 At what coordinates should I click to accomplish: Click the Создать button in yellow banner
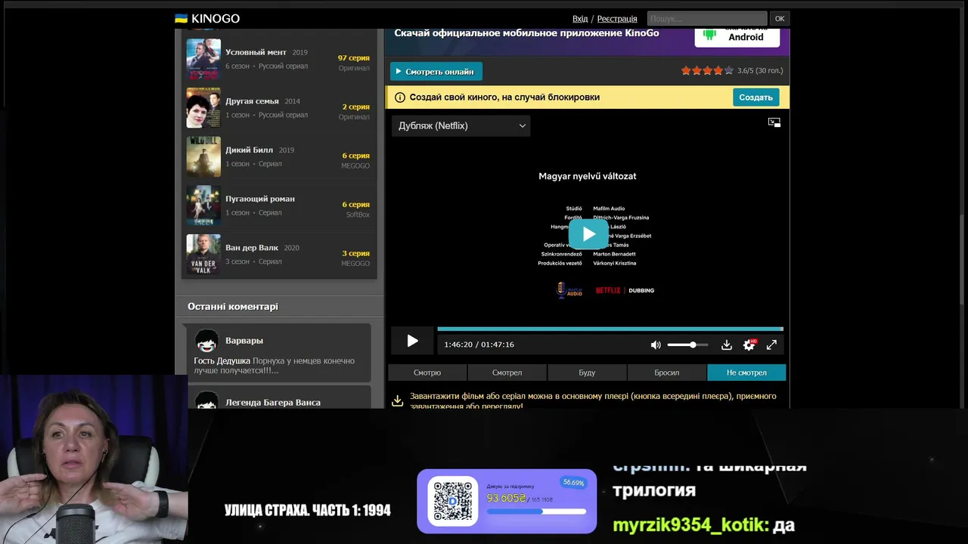755,97
